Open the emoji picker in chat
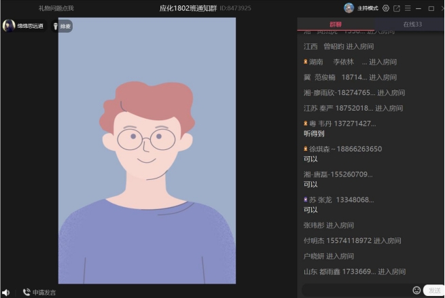 click(416, 290)
